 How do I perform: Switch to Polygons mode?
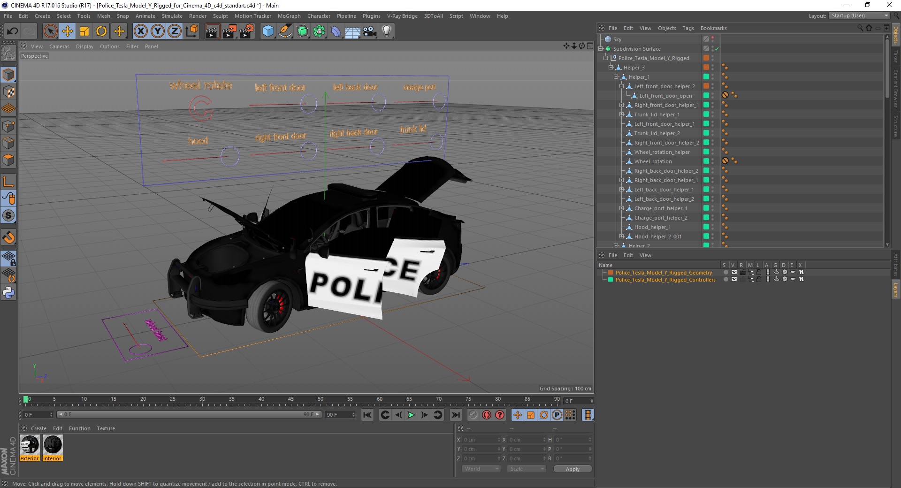(x=8, y=160)
